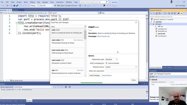Click the Clear All icon in Output panel
This screenshot has height=105, width=187.
pos(66,87)
